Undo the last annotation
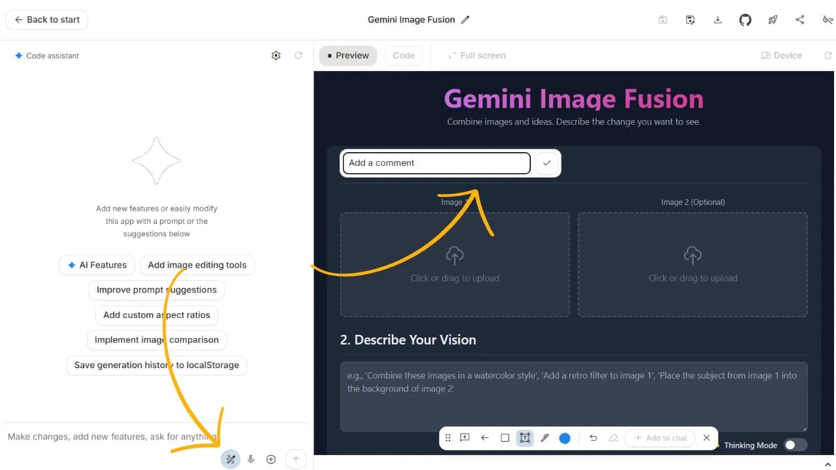 (x=593, y=438)
